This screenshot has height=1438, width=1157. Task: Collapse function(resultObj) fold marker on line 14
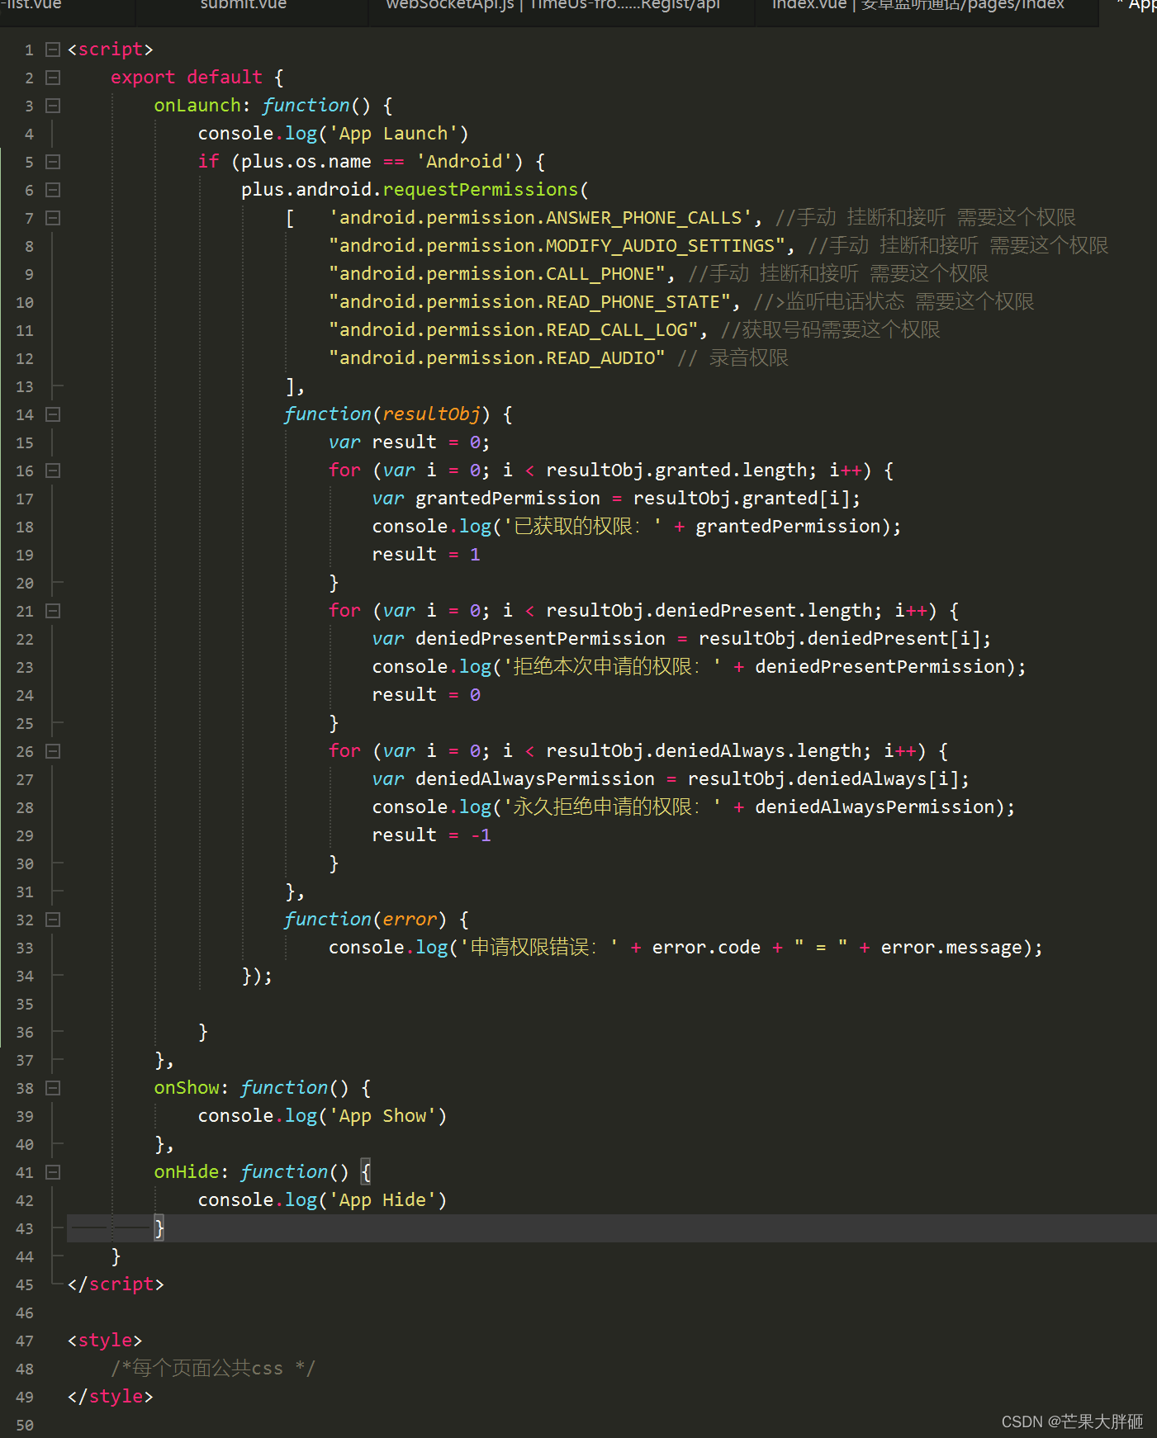point(53,414)
